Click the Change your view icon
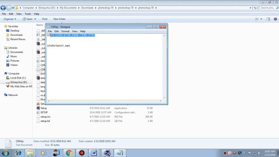279x157 pixels. [x=257, y=19]
